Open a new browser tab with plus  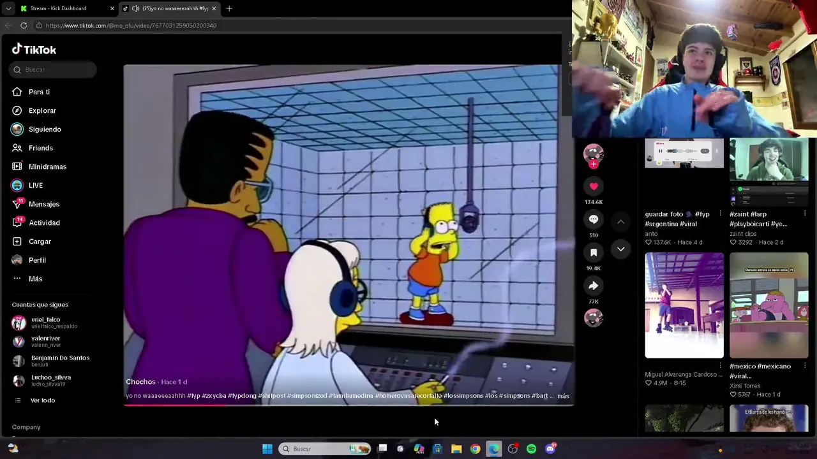(x=229, y=8)
